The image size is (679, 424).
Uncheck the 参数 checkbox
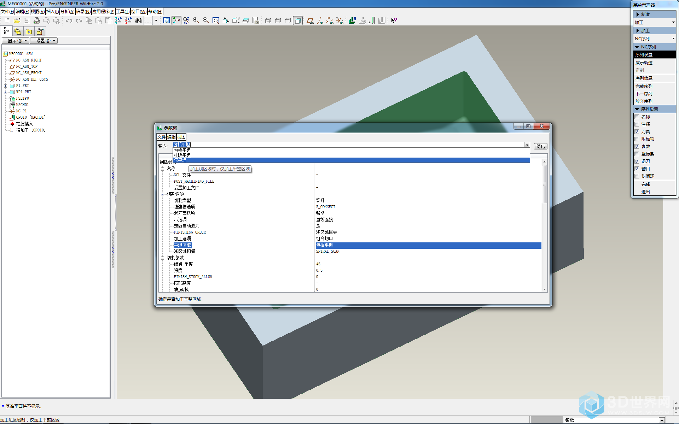coord(637,147)
